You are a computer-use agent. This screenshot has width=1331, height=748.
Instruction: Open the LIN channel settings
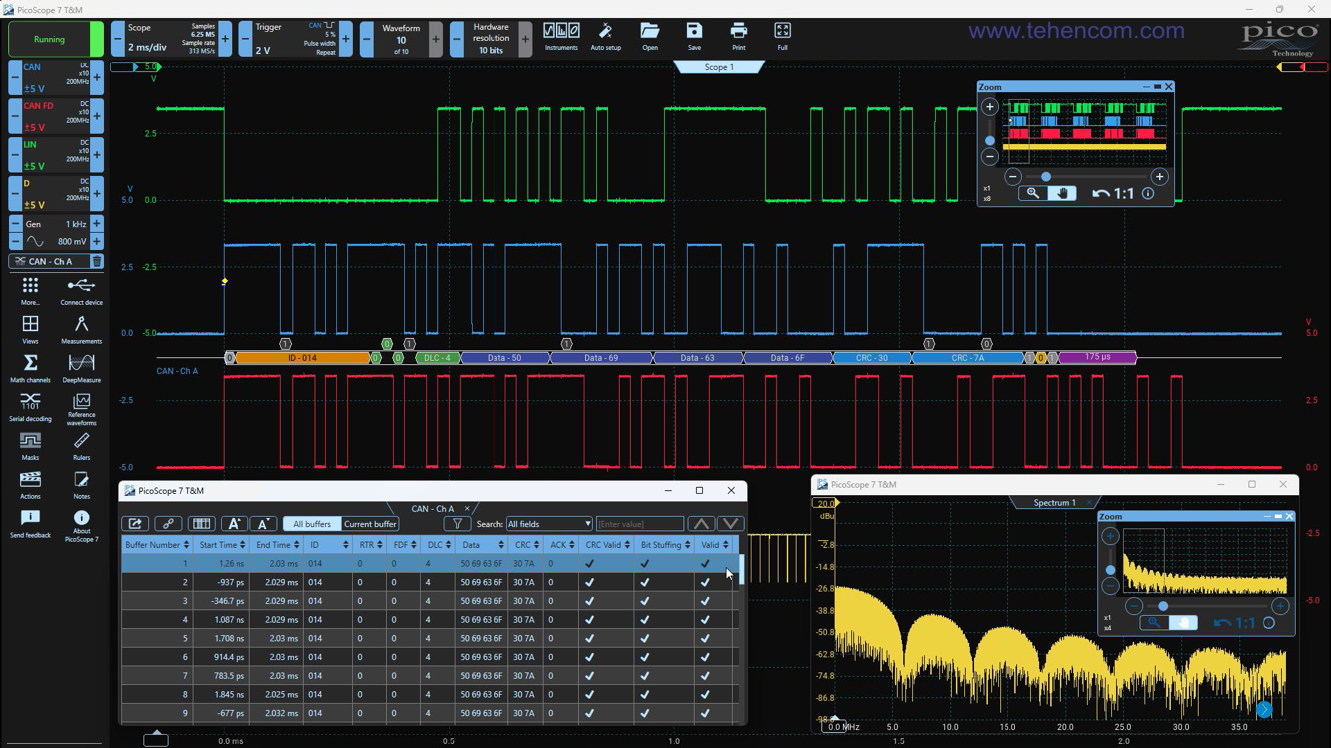tap(56, 155)
